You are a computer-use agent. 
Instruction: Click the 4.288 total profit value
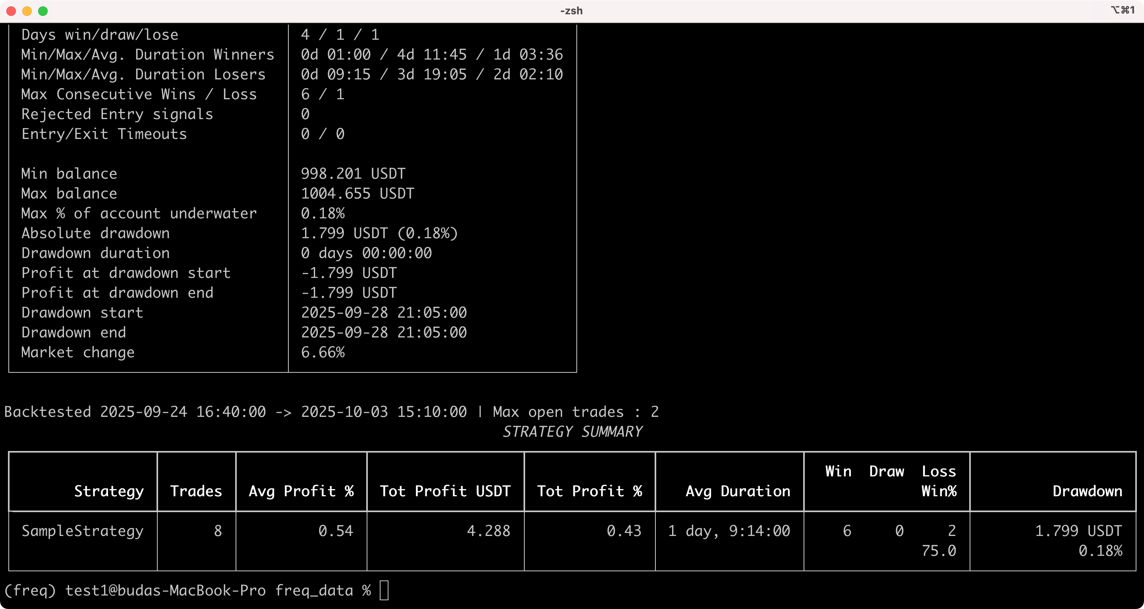click(x=488, y=531)
